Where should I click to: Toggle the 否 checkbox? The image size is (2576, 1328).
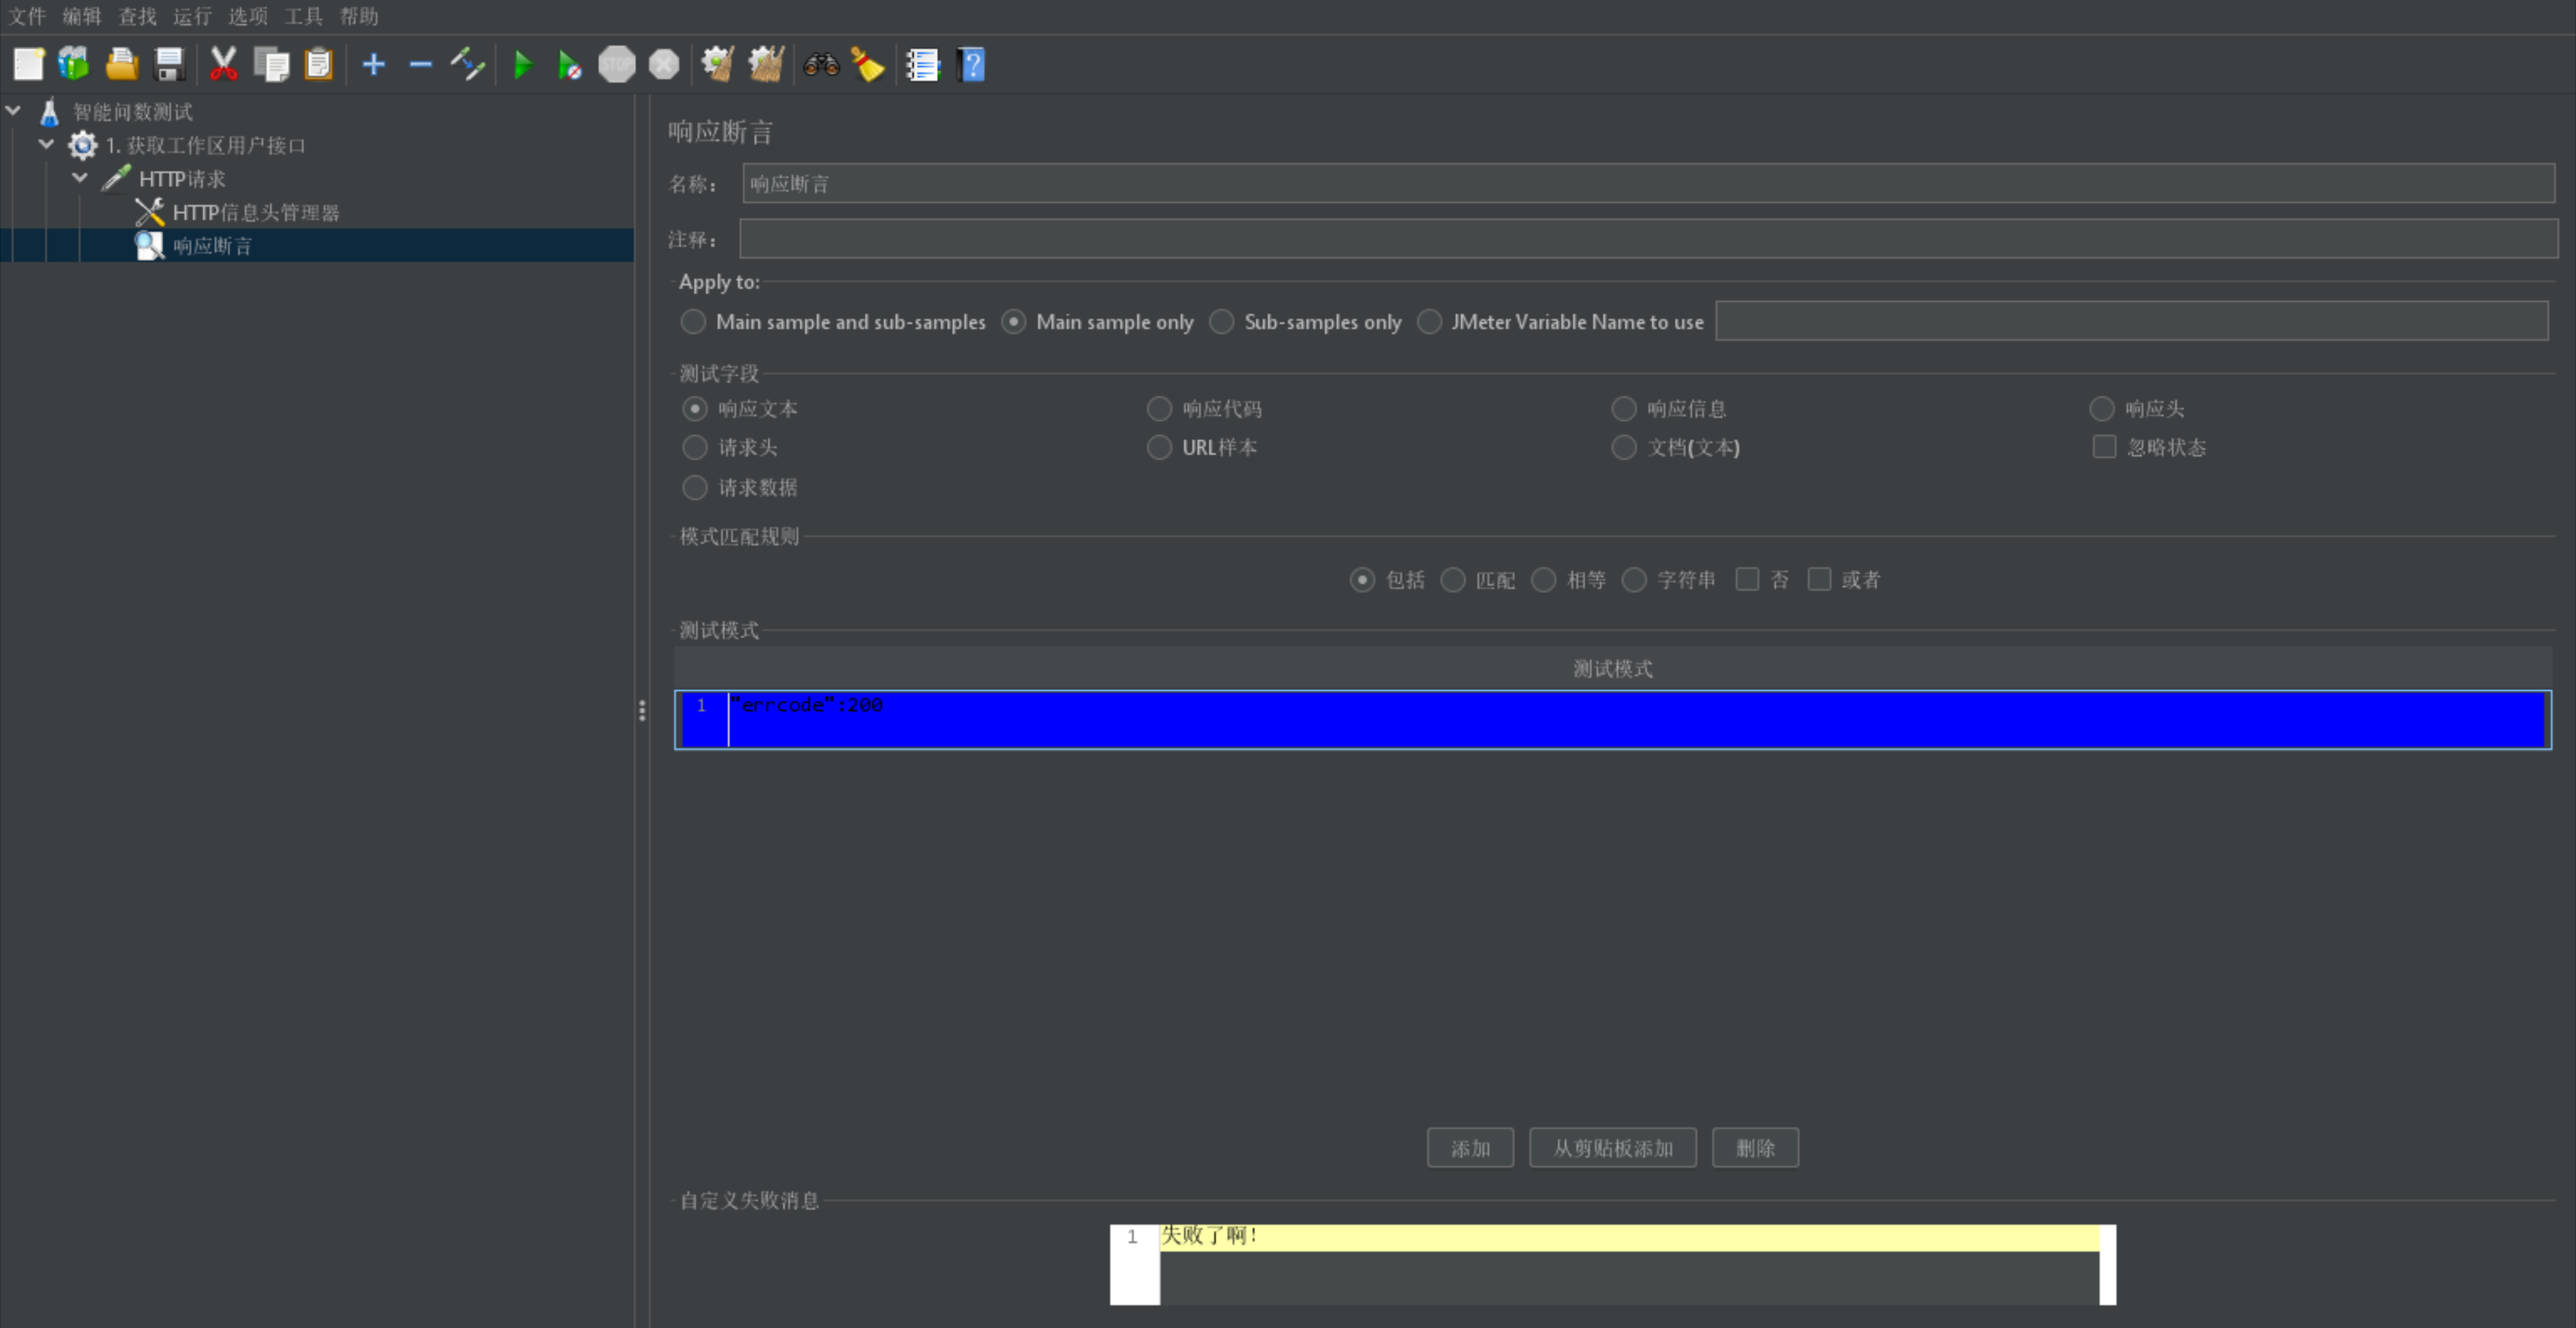pyautogui.click(x=1747, y=580)
